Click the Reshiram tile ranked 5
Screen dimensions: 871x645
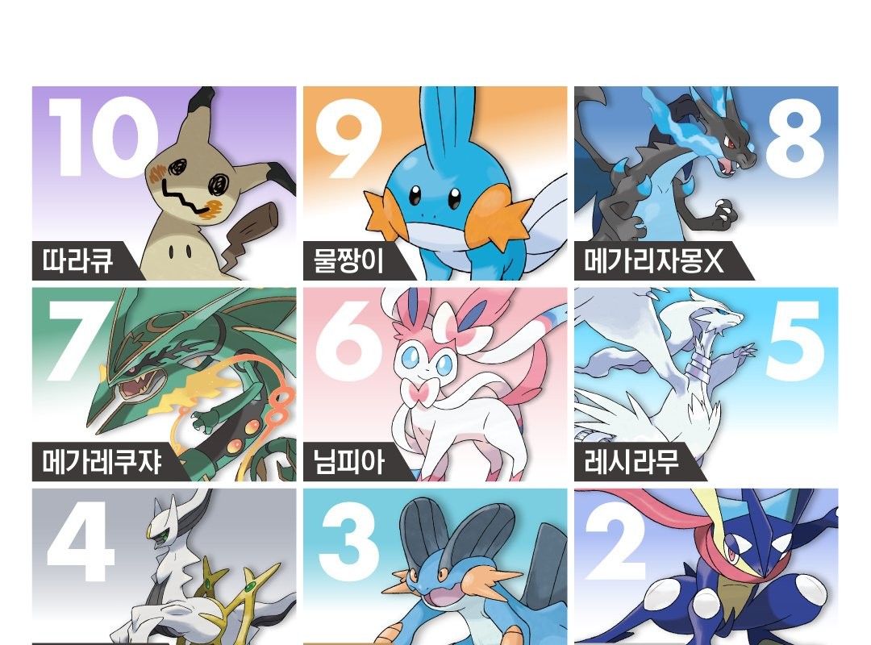click(706, 384)
